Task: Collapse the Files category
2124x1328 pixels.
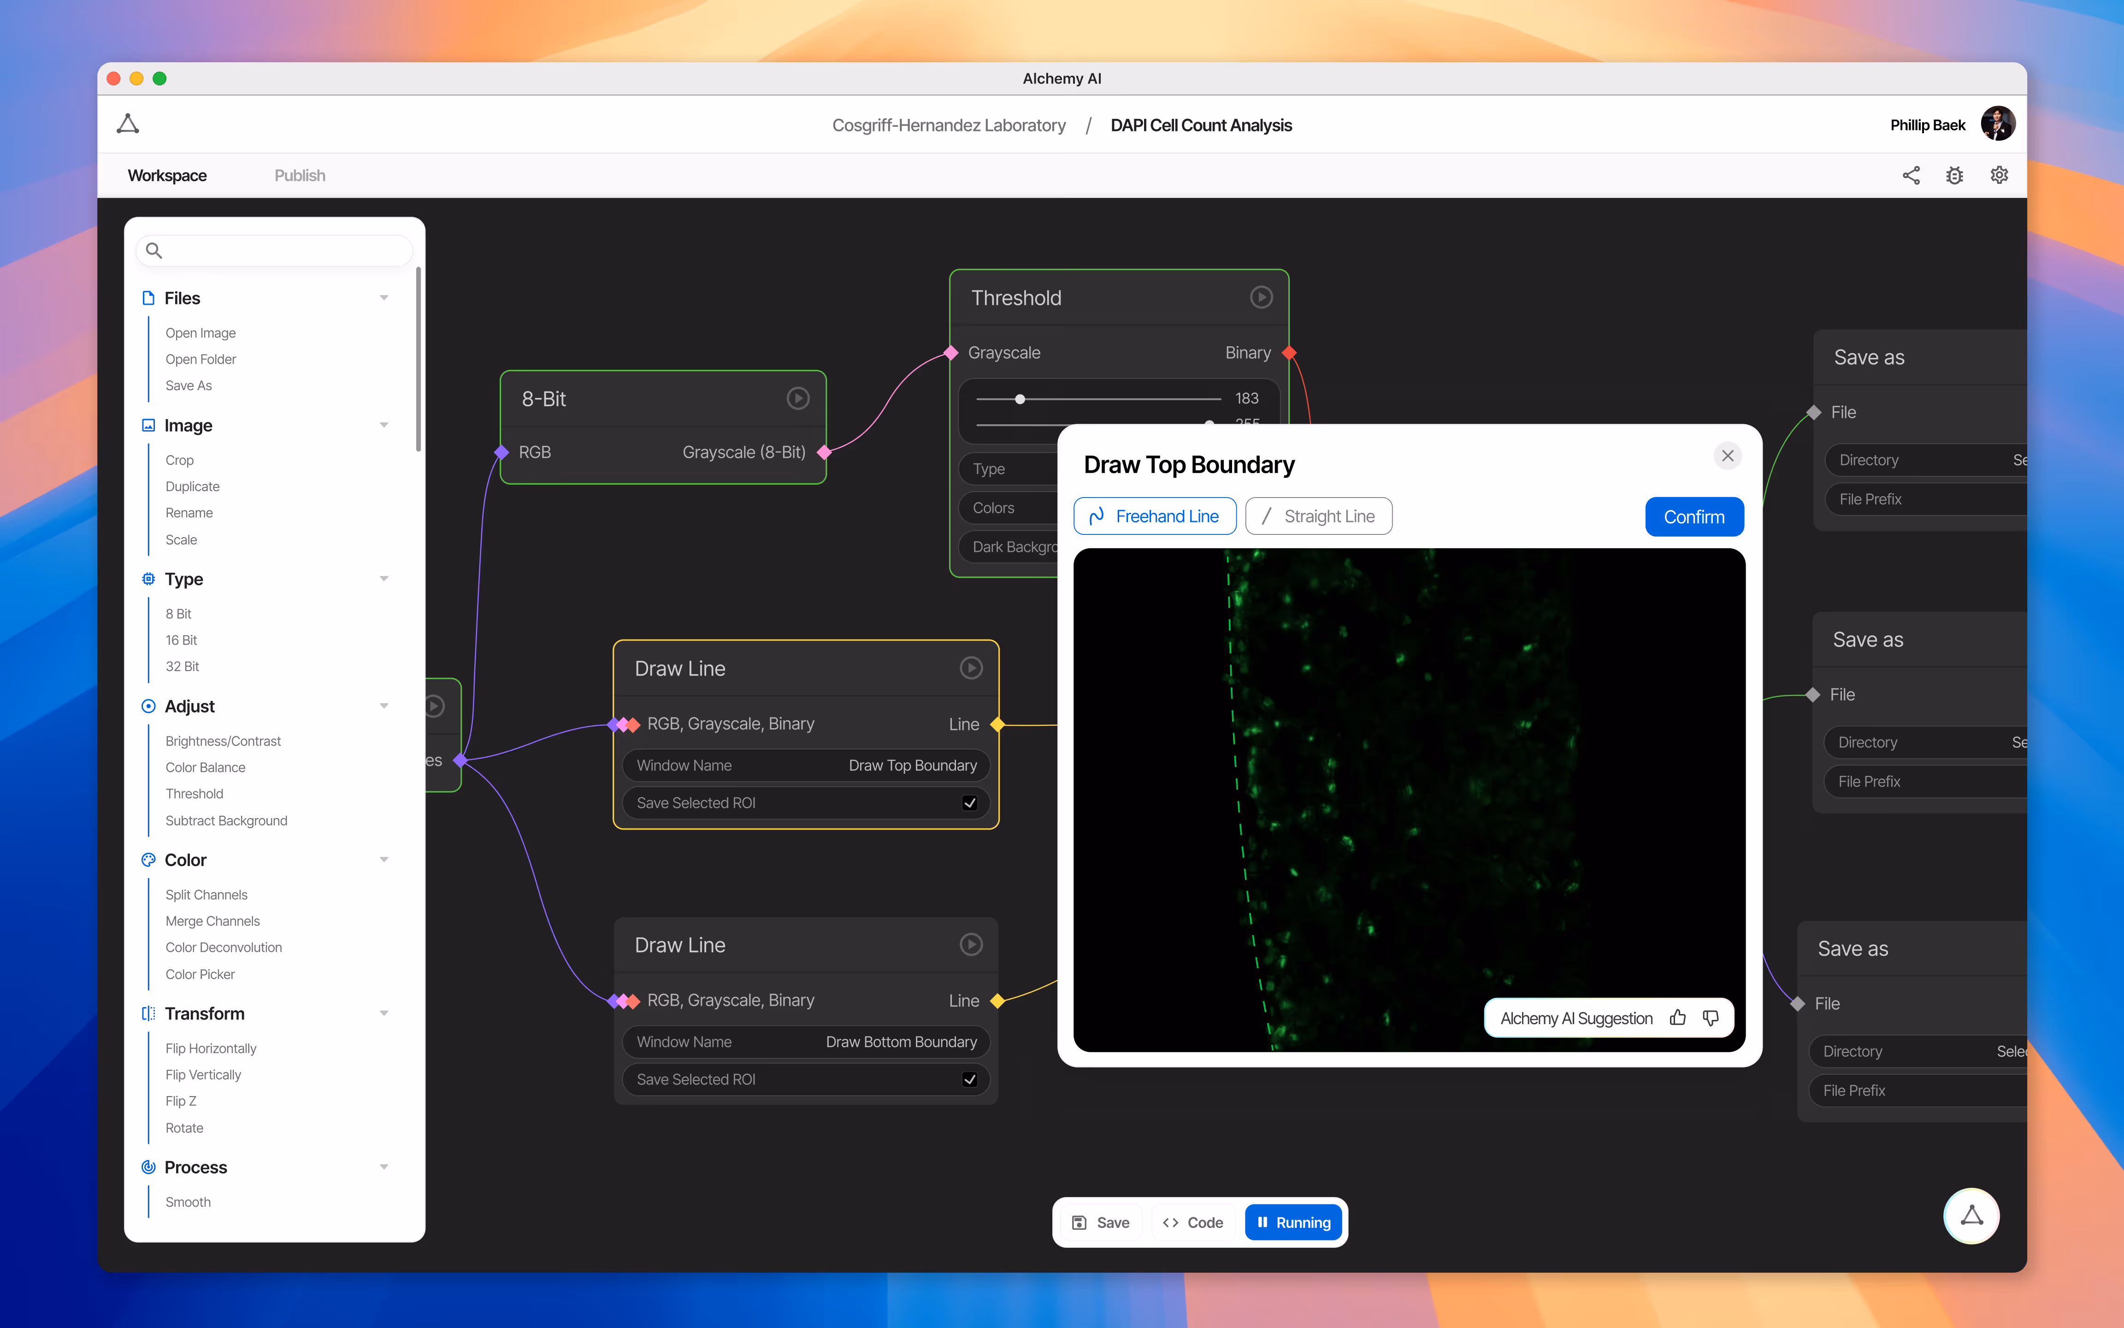Action: coord(383,298)
